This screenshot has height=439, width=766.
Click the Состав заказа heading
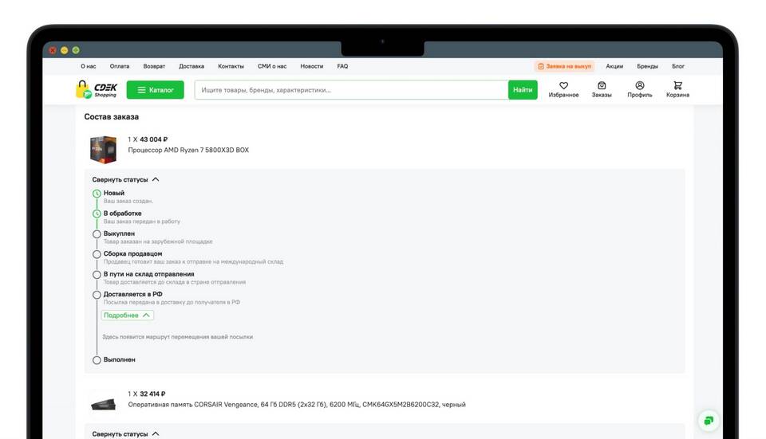(112, 117)
